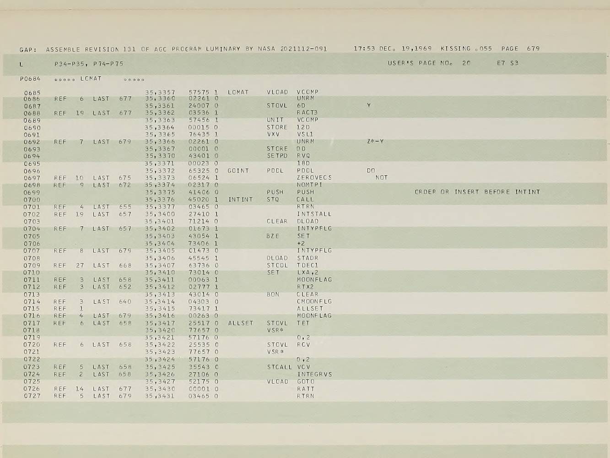Click 'REF 27' on line 0709

point(69,266)
